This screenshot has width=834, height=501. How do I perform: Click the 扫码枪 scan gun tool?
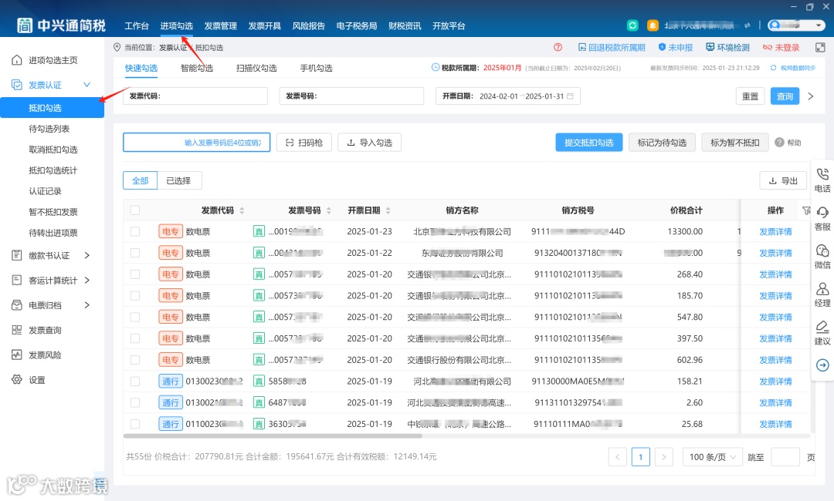303,142
